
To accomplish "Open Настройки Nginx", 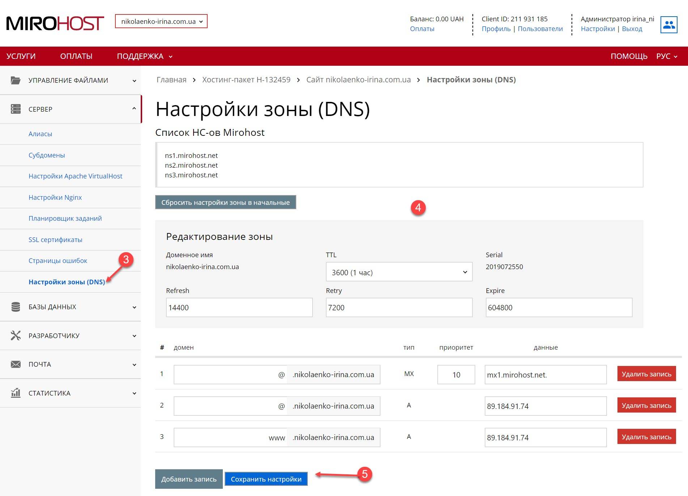I will [x=55, y=197].
